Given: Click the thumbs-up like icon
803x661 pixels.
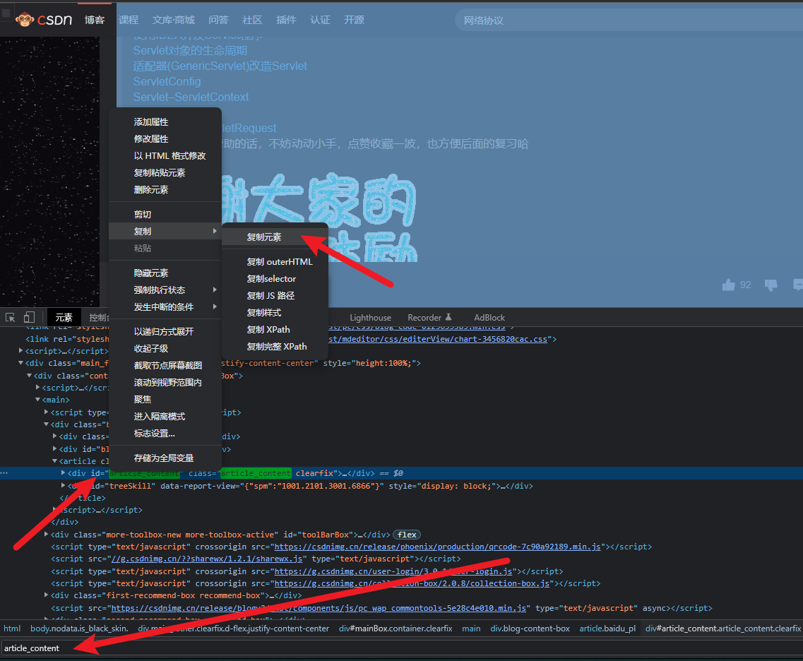Looking at the screenshot, I should [x=728, y=285].
